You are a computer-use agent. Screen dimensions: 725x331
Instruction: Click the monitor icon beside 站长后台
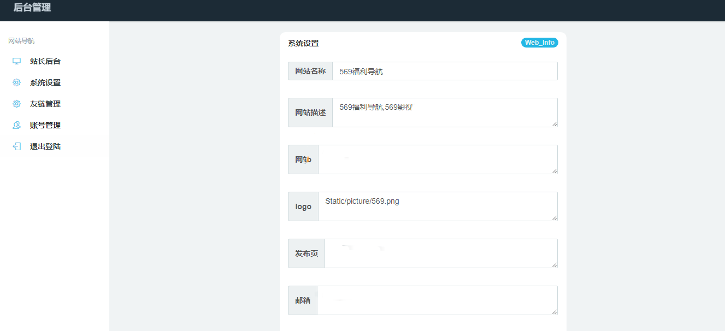[16, 61]
